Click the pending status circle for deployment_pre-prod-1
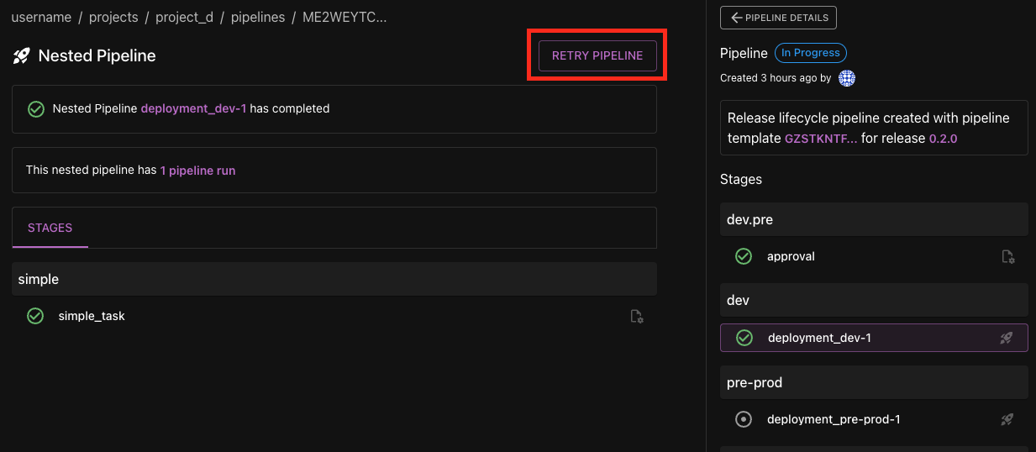The width and height of the screenshot is (1036, 452). [744, 419]
